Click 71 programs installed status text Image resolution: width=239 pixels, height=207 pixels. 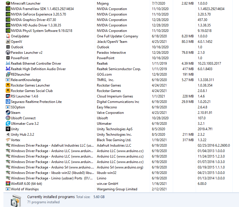coord(43,202)
